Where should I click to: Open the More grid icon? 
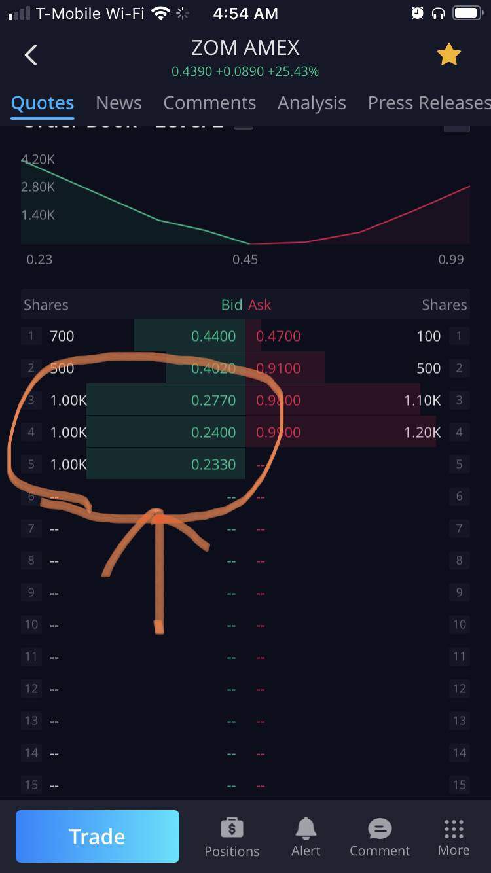point(454,829)
